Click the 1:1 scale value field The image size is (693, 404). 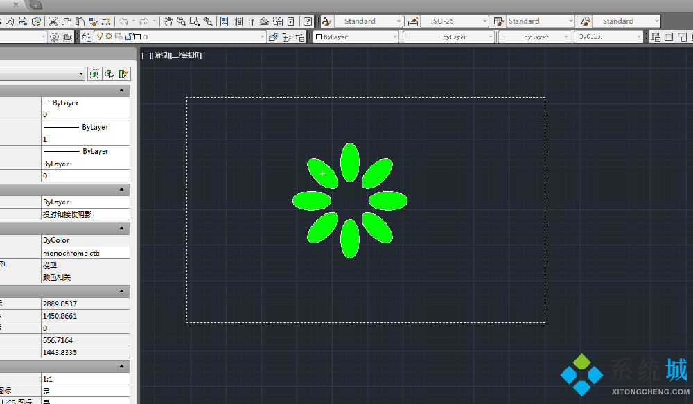coord(85,380)
